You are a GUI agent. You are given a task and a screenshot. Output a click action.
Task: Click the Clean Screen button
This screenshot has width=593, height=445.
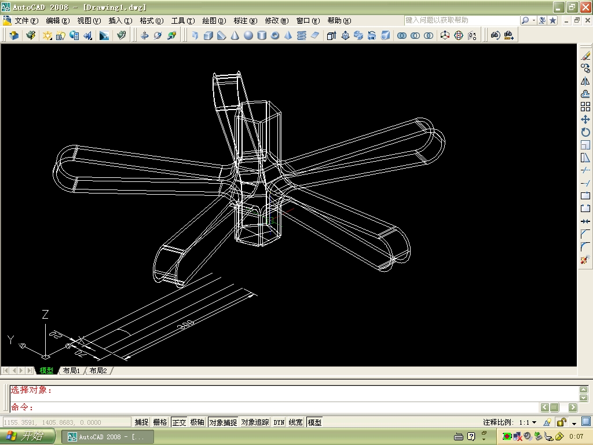tap(586, 422)
